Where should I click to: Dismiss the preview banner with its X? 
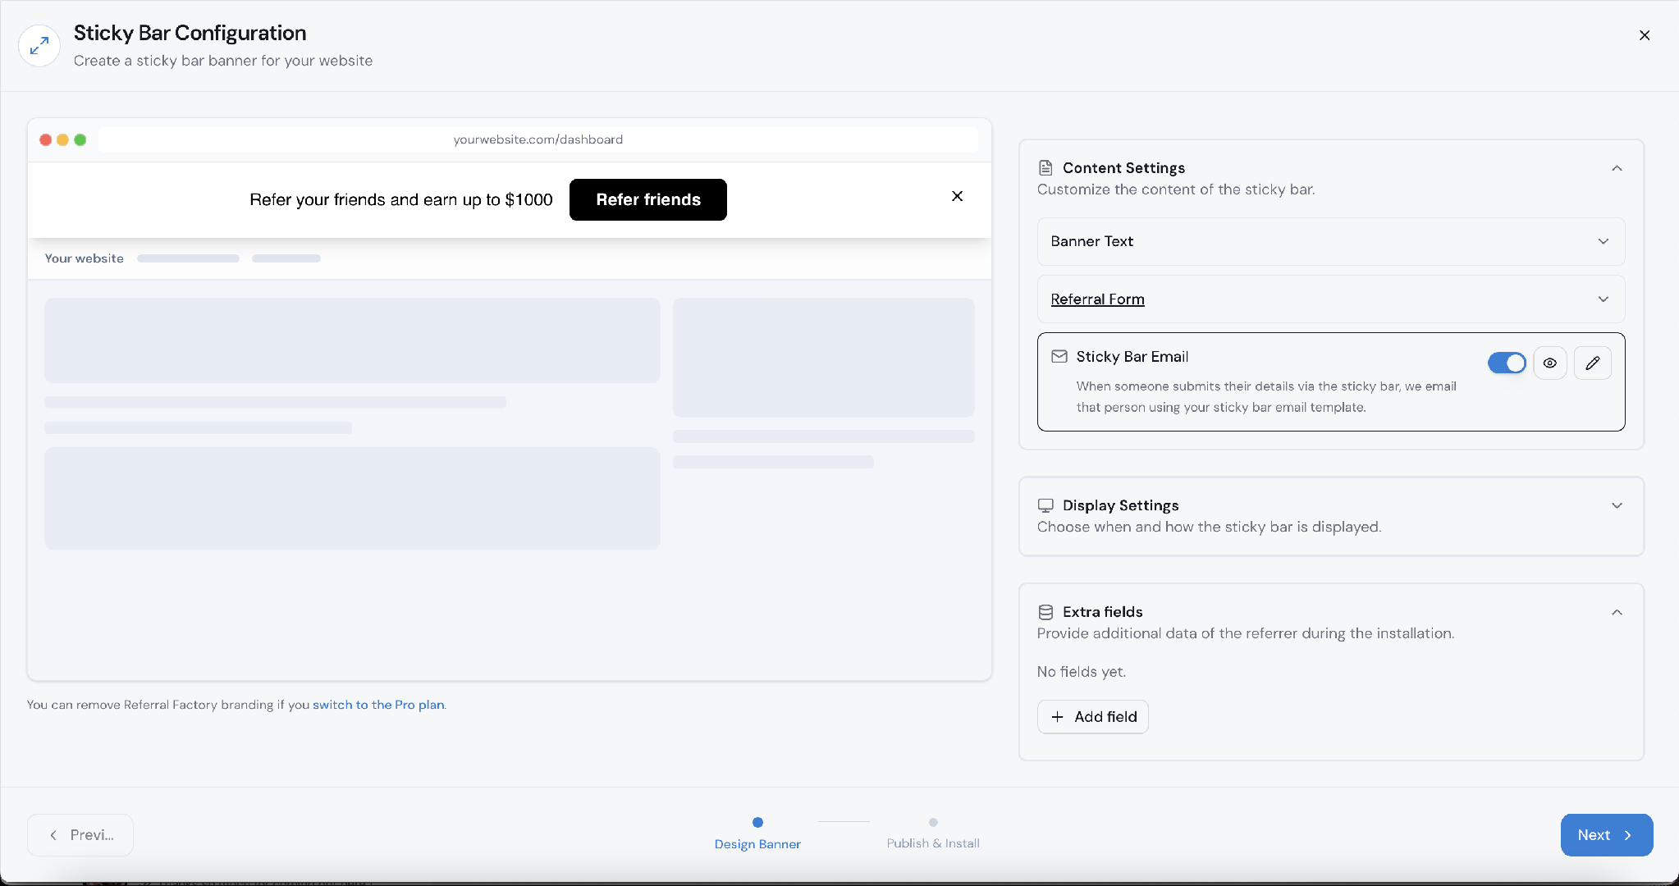957,196
